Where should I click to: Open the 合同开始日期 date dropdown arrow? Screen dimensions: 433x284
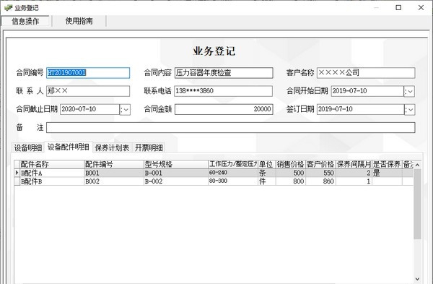coord(409,91)
